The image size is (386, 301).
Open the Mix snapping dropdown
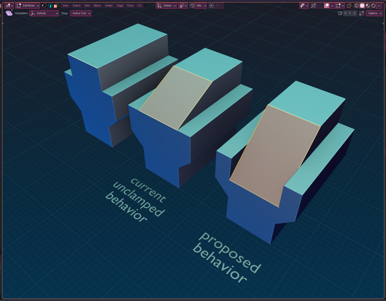[201, 6]
